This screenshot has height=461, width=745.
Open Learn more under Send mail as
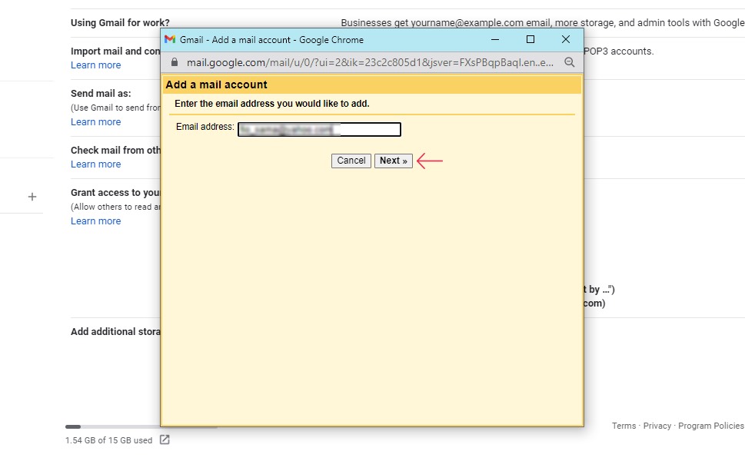[x=95, y=122]
